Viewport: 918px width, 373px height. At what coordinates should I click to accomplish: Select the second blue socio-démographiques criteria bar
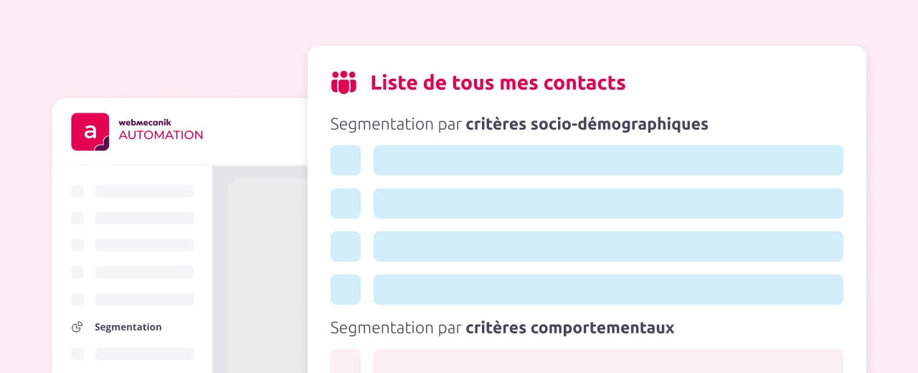(608, 203)
